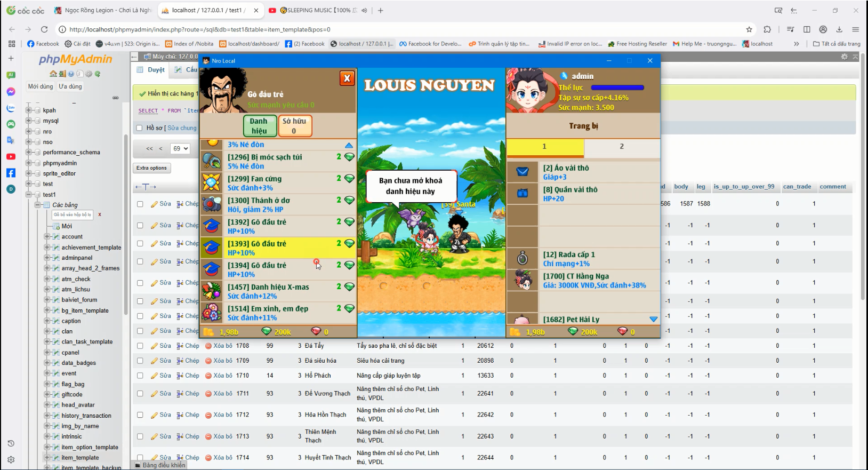The width and height of the screenshot is (868, 470).
Task: Click the navigation panel vertical scrollbar
Action: coord(125,224)
